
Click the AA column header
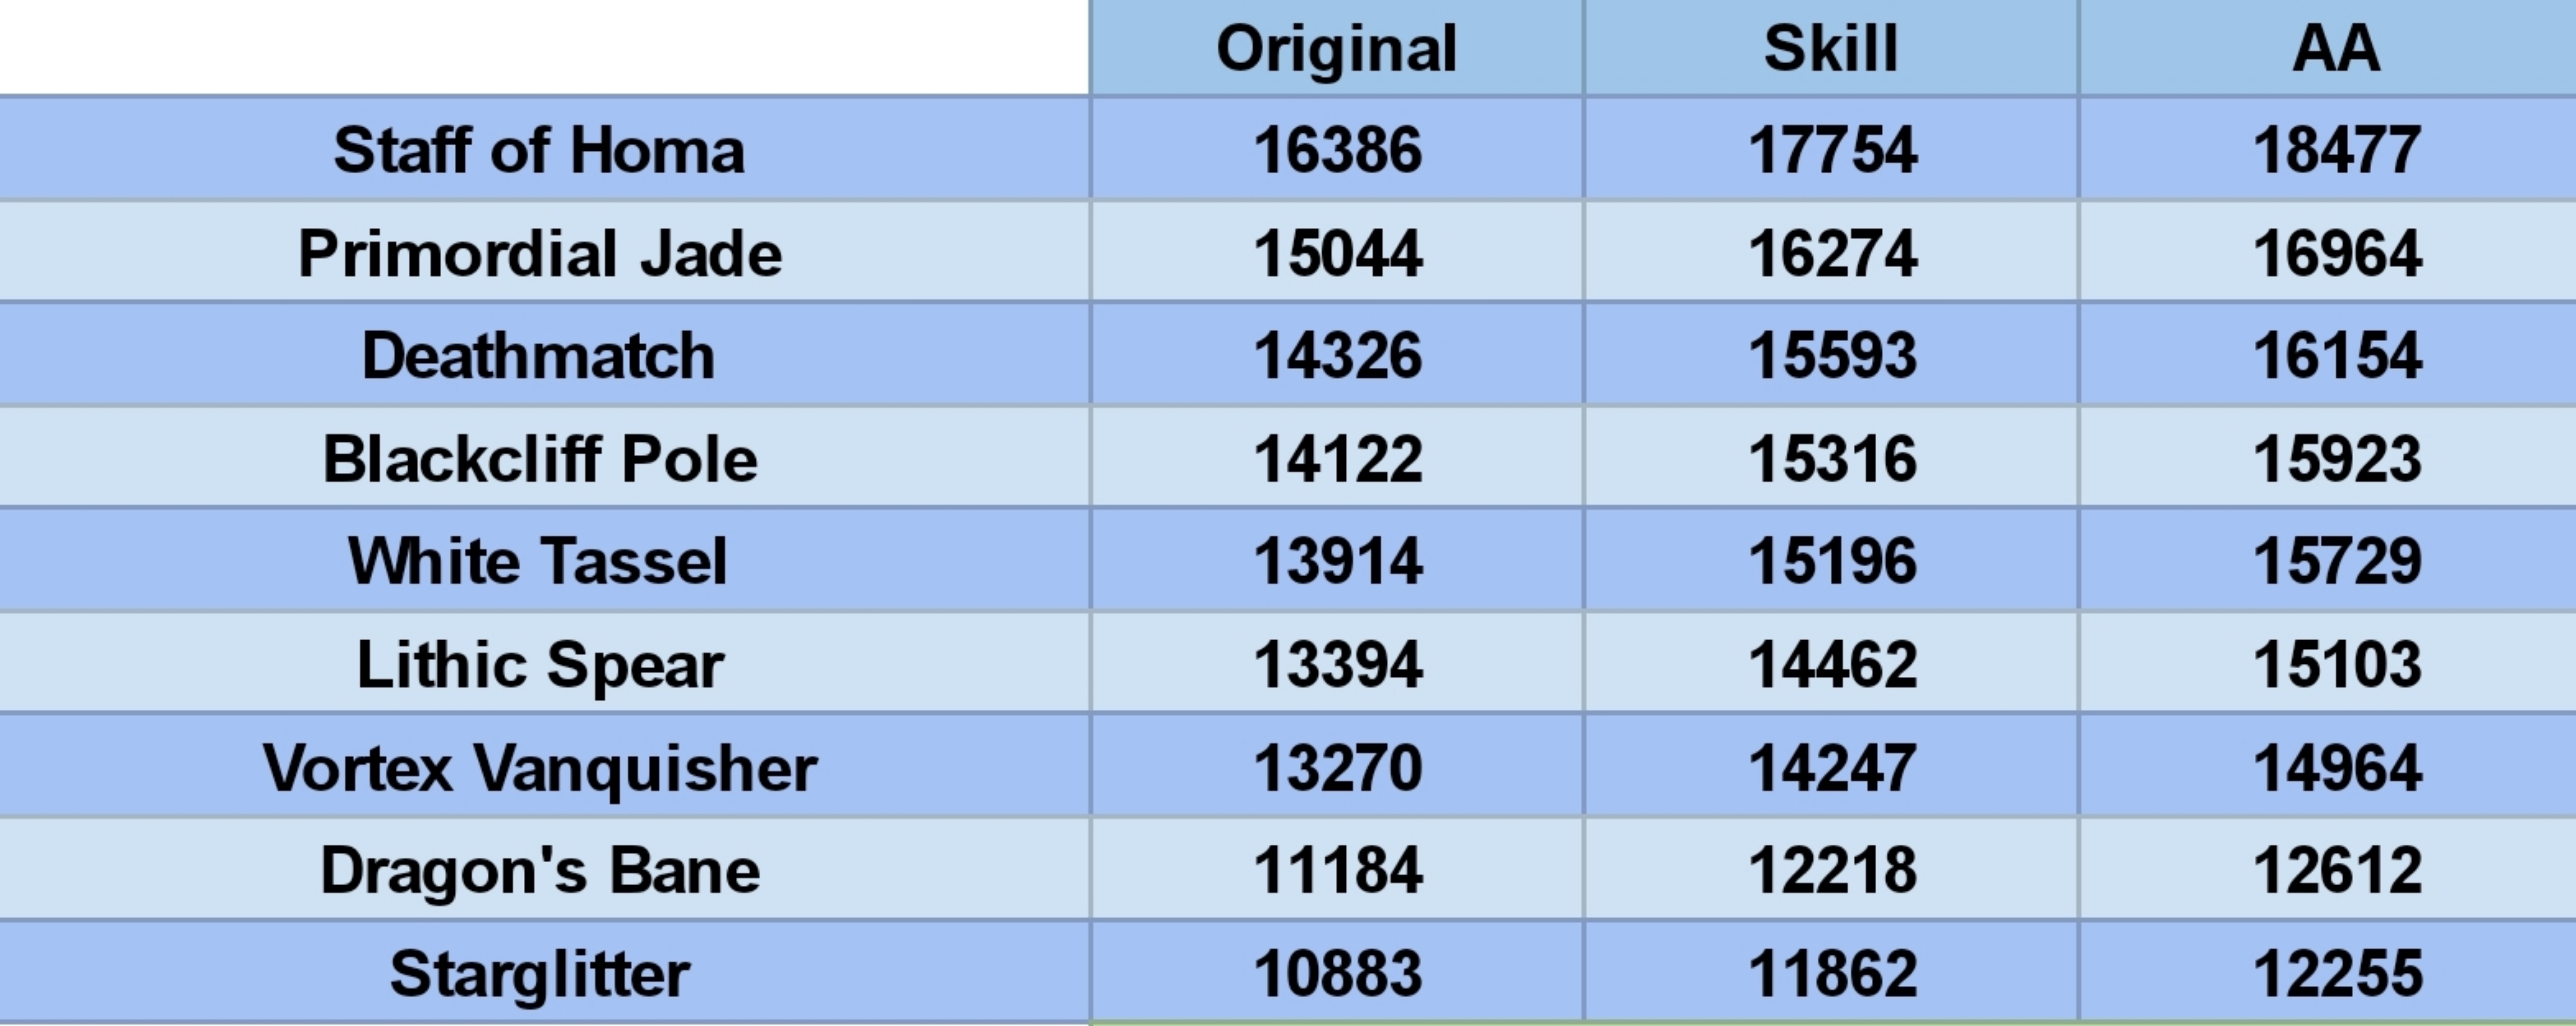point(2335,48)
